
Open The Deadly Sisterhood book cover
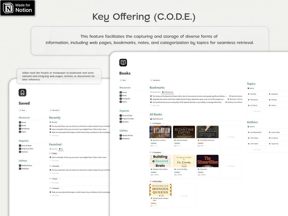[207, 132]
